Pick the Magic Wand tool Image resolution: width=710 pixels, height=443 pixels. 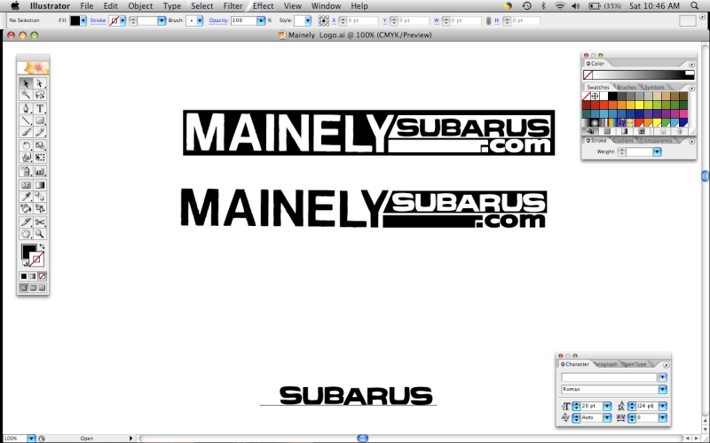click(26, 95)
